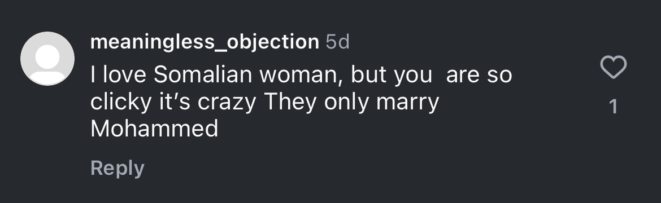The image size is (661, 203).
Task: Tap the outlined heart above the number 1
Action: [x=614, y=67]
